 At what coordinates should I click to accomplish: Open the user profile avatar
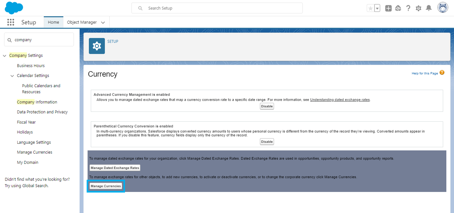click(443, 7)
